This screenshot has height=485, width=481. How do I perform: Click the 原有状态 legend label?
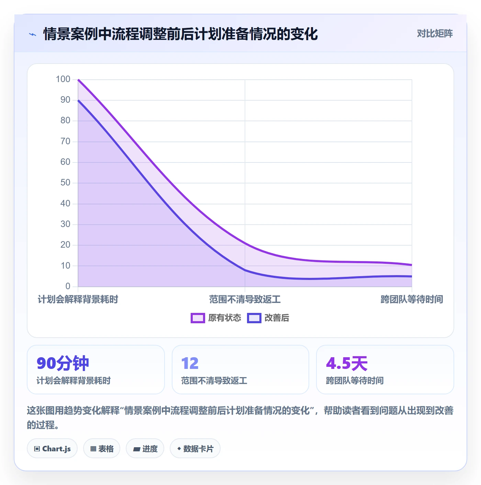(x=225, y=318)
